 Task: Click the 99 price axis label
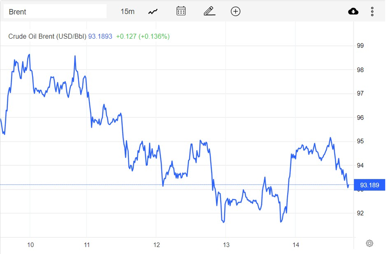[360, 46]
